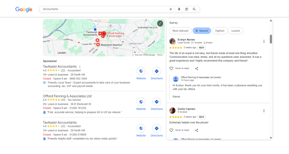Select Offord Fenning & Associates map pin
This screenshot has height=154, width=289.
104,34
